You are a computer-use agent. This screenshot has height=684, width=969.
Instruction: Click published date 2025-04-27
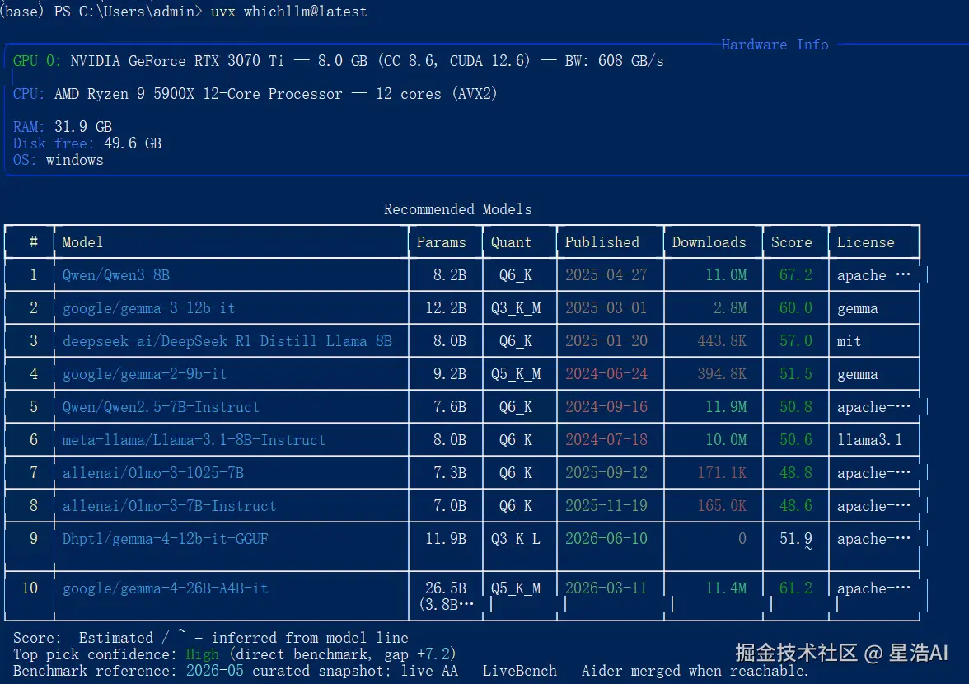606,275
